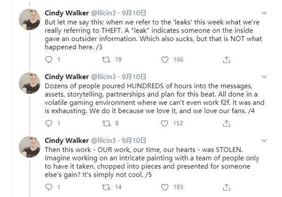Open the 9月10日 timestamp of the /5 tweet
The image size is (282, 197).
(134, 141)
